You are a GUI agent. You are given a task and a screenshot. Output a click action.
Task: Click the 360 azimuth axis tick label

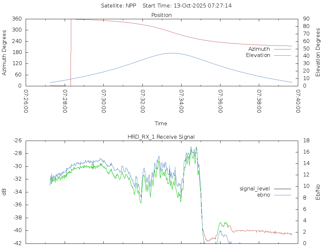point(17,19)
